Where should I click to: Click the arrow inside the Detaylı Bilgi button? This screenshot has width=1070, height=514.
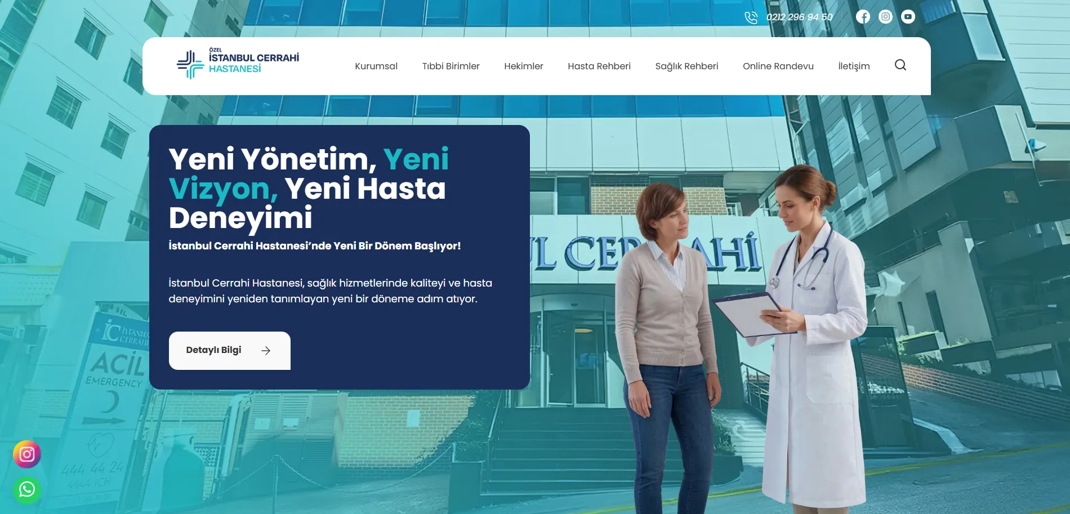coord(266,351)
